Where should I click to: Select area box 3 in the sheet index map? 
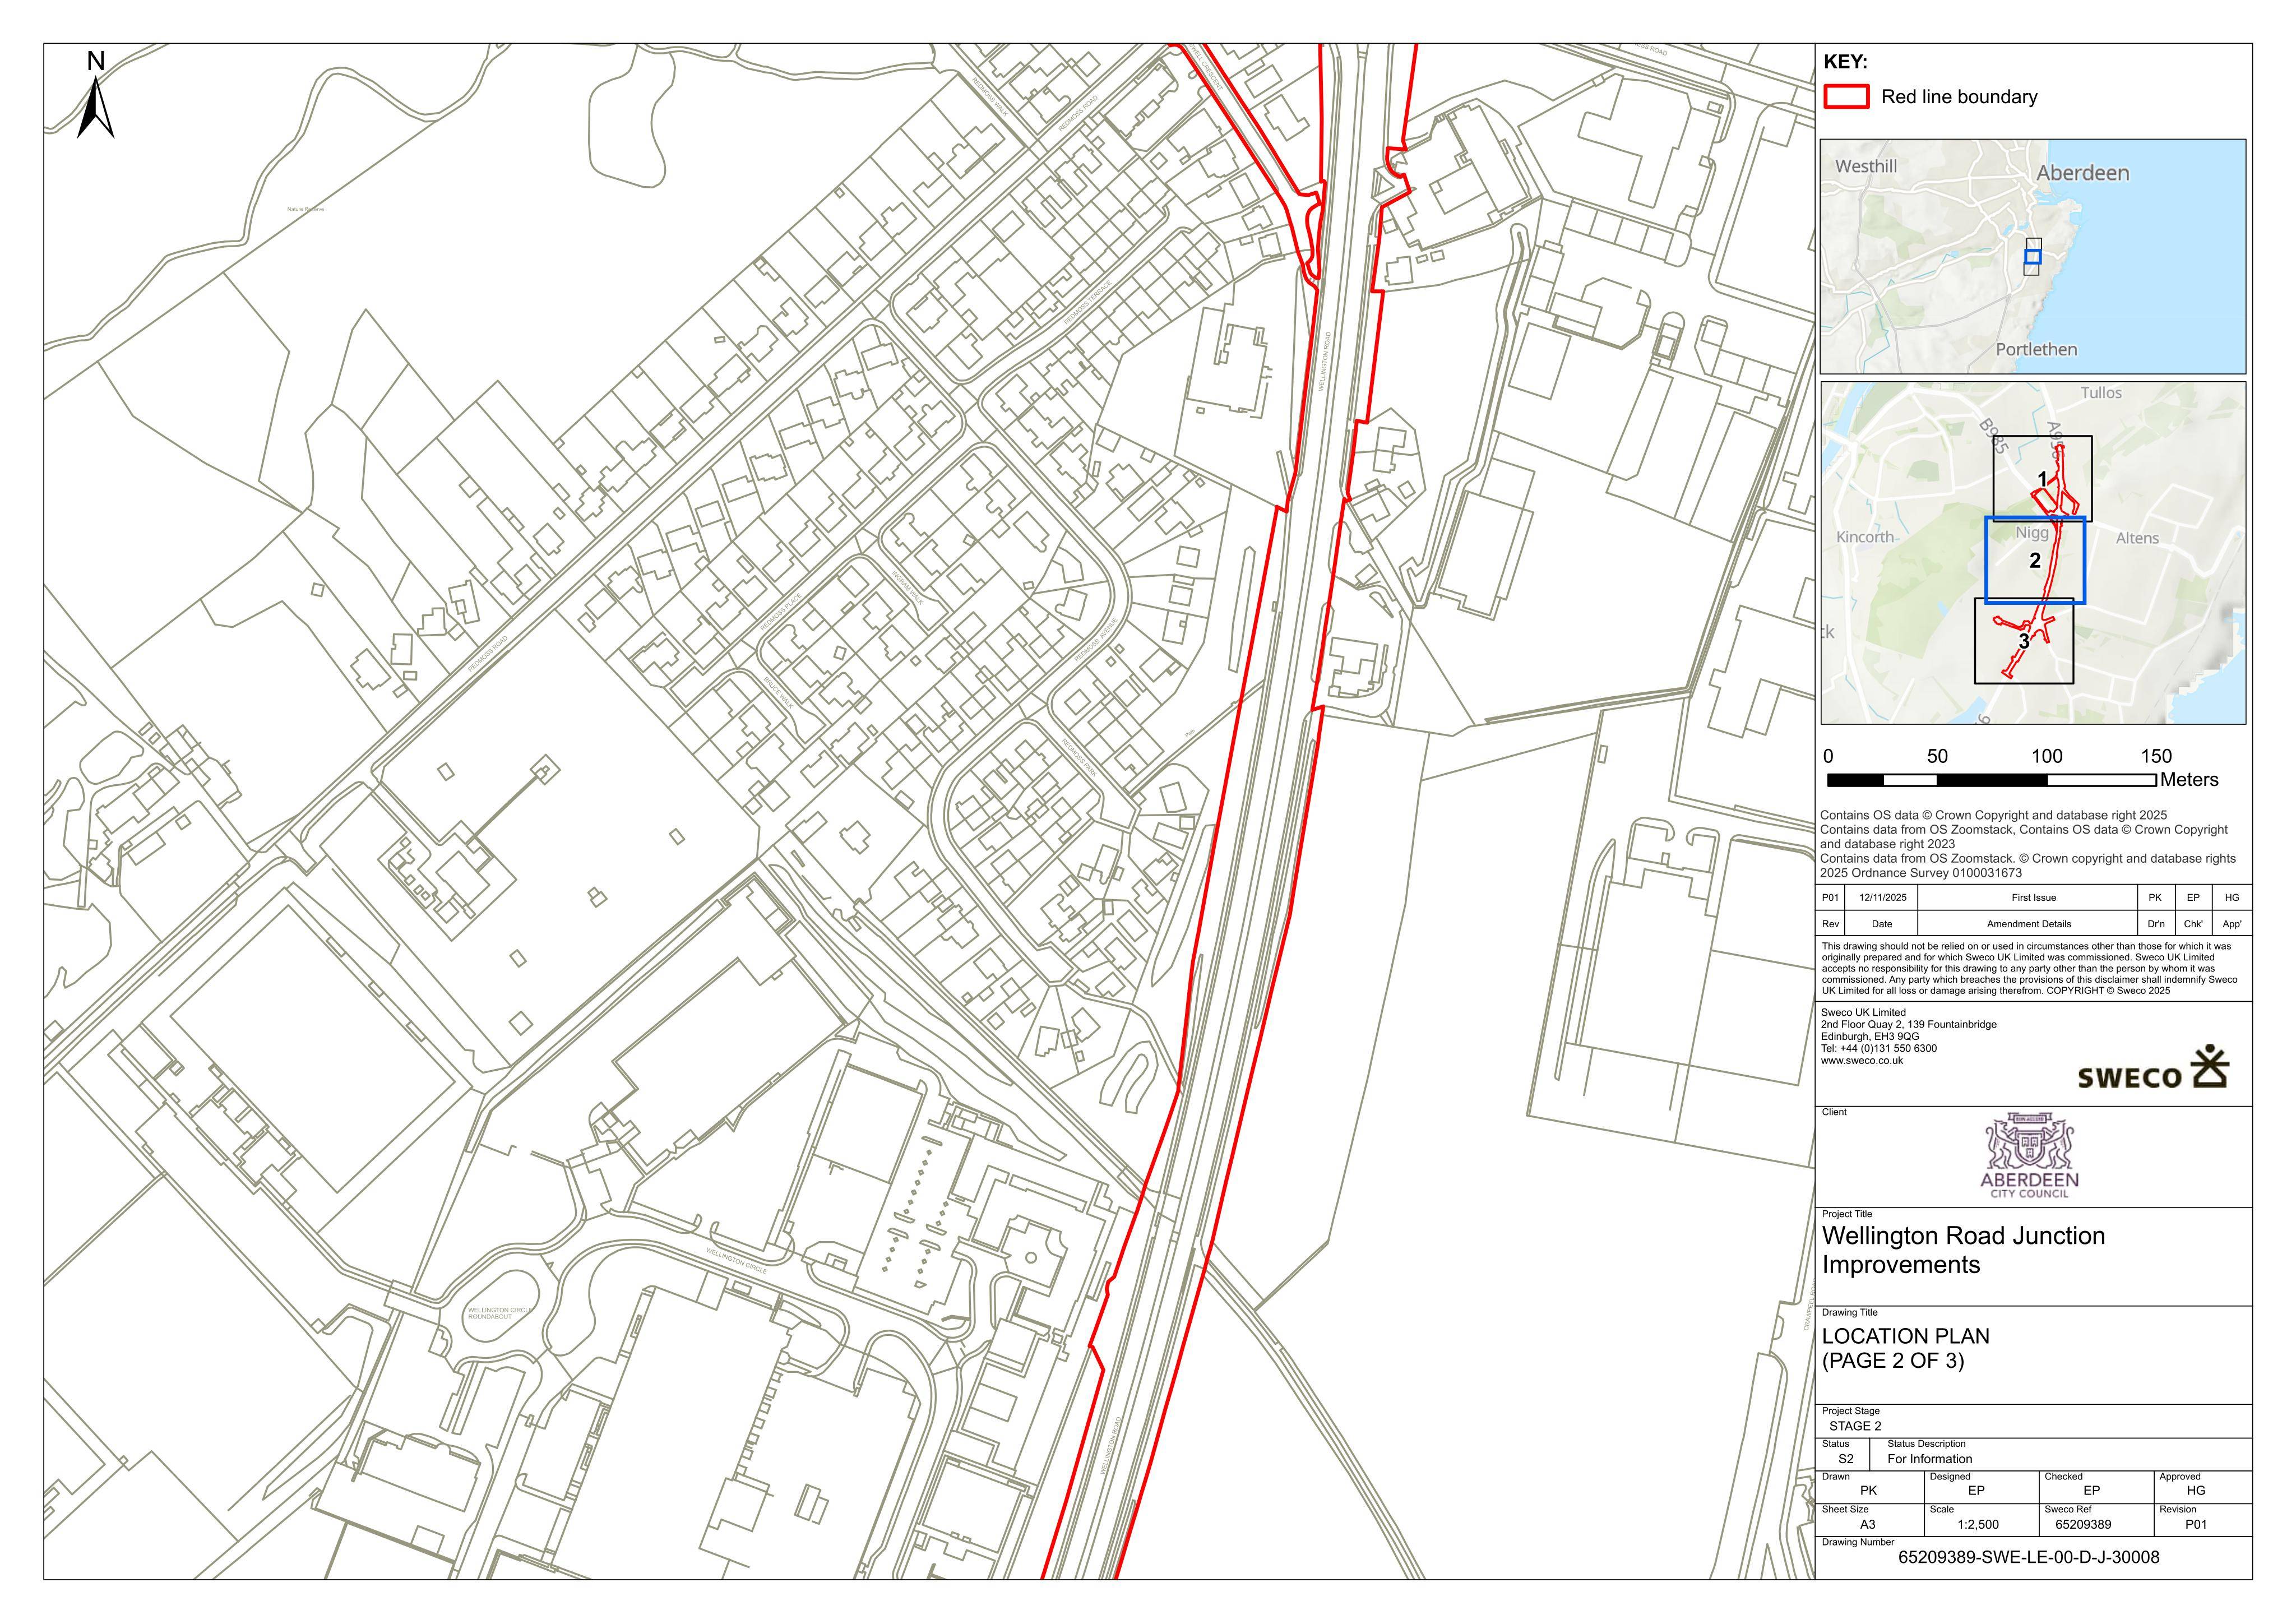2024,641
